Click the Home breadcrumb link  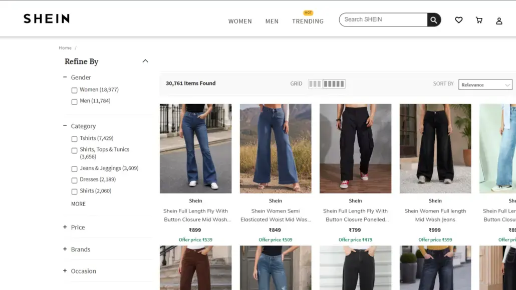(x=65, y=48)
